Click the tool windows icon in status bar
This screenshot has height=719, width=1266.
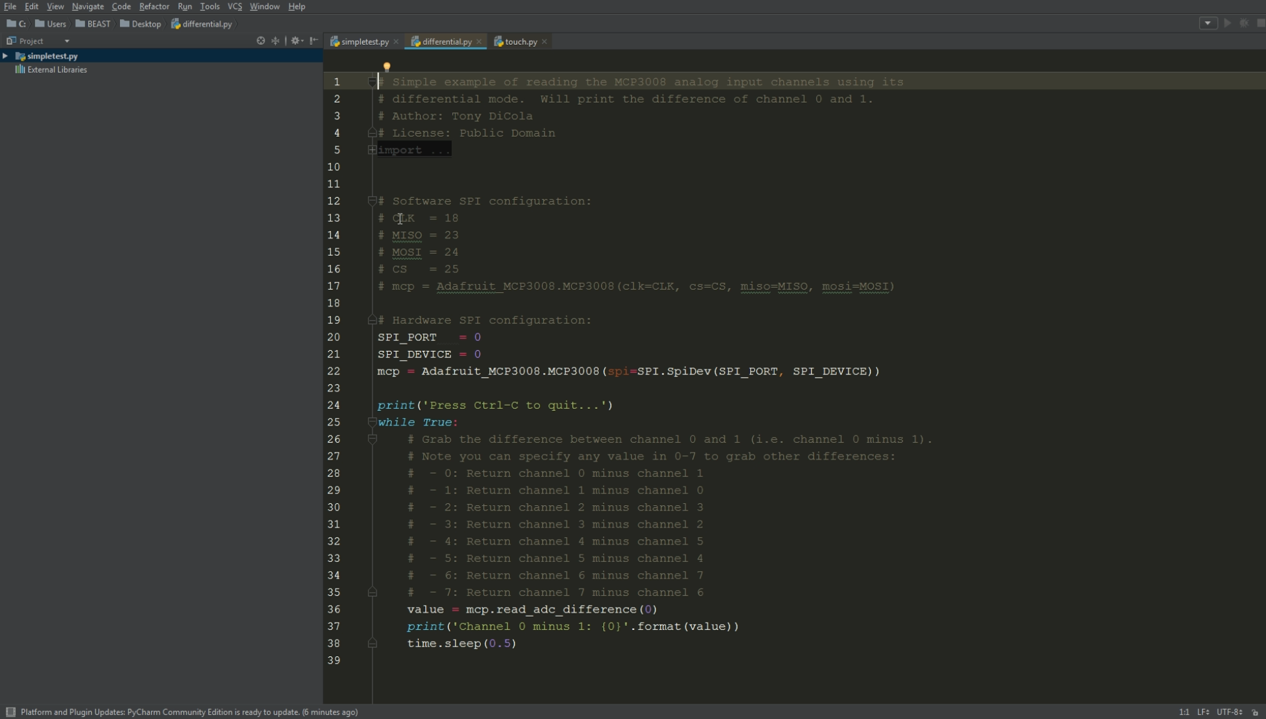point(11,712)
